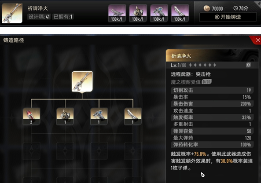Select the blue-gem part material node

coord(99,116)
